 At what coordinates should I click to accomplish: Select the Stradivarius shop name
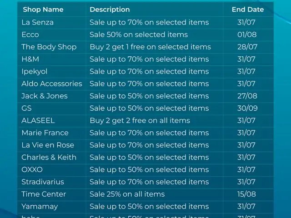[43, 182]
